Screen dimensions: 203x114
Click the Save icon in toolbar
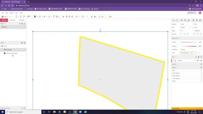(2, 16)
